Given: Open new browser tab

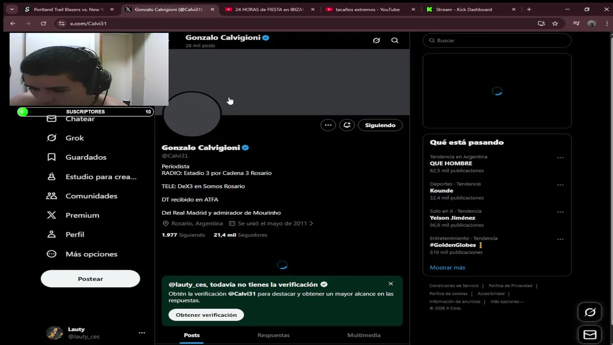Looking at the screenshot, I should click(x=529, y=9).
